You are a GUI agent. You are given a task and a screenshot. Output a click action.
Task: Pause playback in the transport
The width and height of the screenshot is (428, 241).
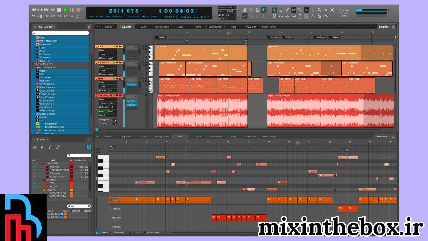click(x=72, y=10)
